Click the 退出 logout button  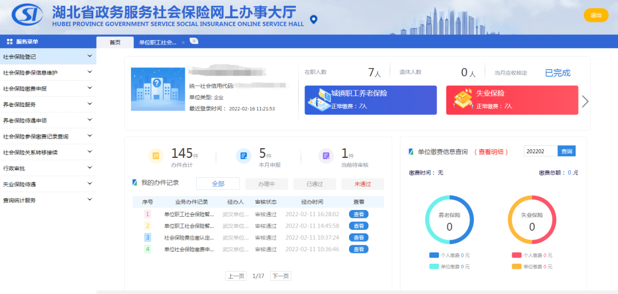pyautogui.click(x=596, y=15)
